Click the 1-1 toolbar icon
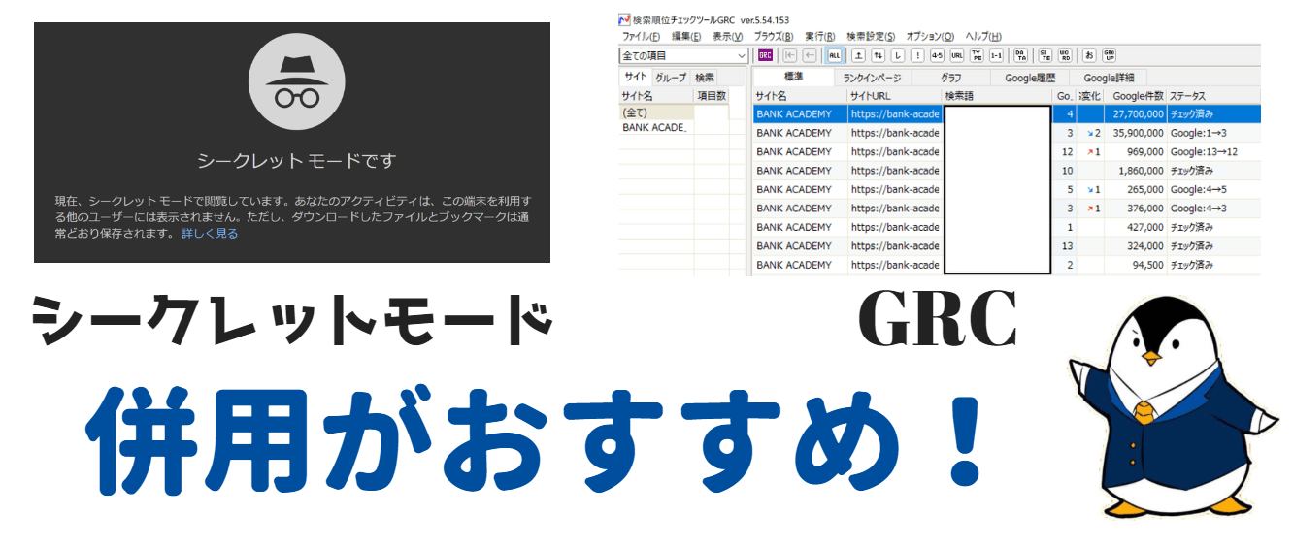The height and width of the screenshot is (546, 1293). tap(996, 55)
